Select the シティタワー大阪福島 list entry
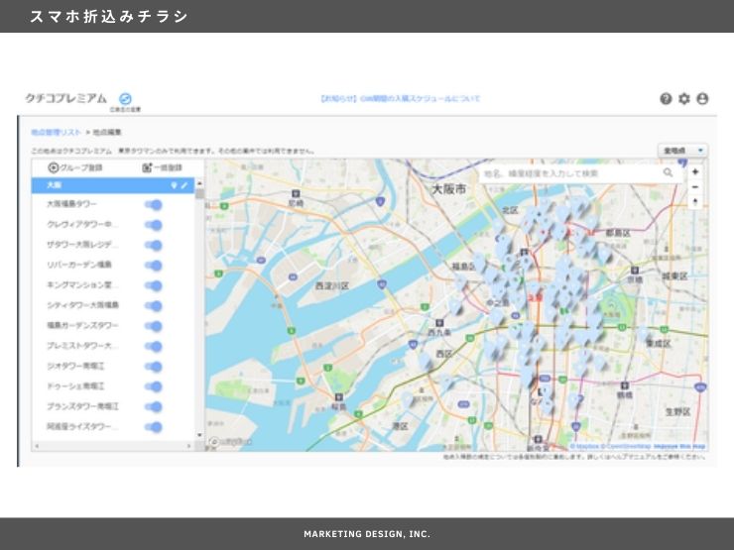This screenshot has width=734, height=550. [83, 305]
